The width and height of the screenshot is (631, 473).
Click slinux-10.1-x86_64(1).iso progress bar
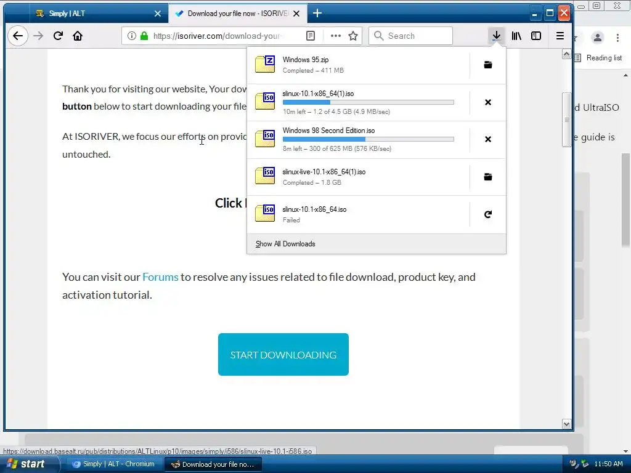pos(368,103)
